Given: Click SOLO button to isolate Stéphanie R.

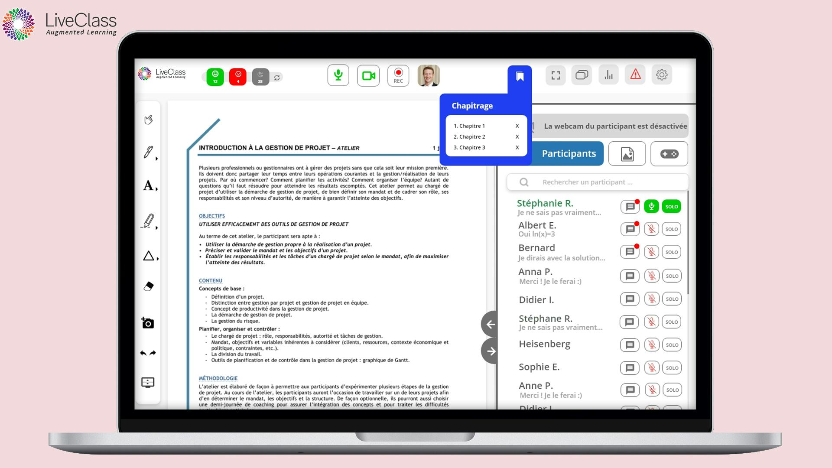Looking at the screenshot, I should (672, 206).
